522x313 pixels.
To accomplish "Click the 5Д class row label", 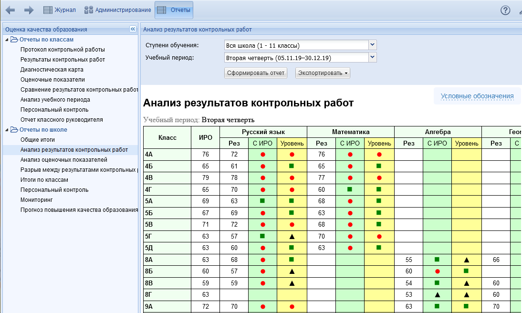I will [x=167, y=248].
